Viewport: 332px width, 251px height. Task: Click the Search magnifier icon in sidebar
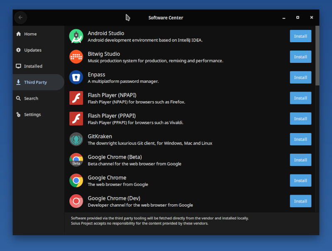click(19, 98)
